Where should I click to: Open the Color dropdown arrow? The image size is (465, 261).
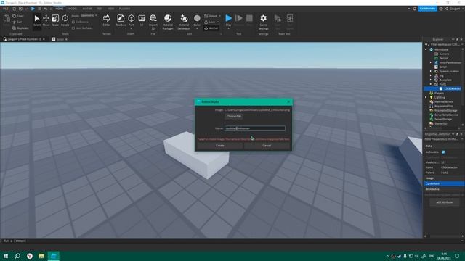[197, 28]
